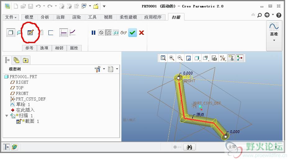Click the search binoculars icon in status bar
The image size is (290, 161).
click(189, 147)
